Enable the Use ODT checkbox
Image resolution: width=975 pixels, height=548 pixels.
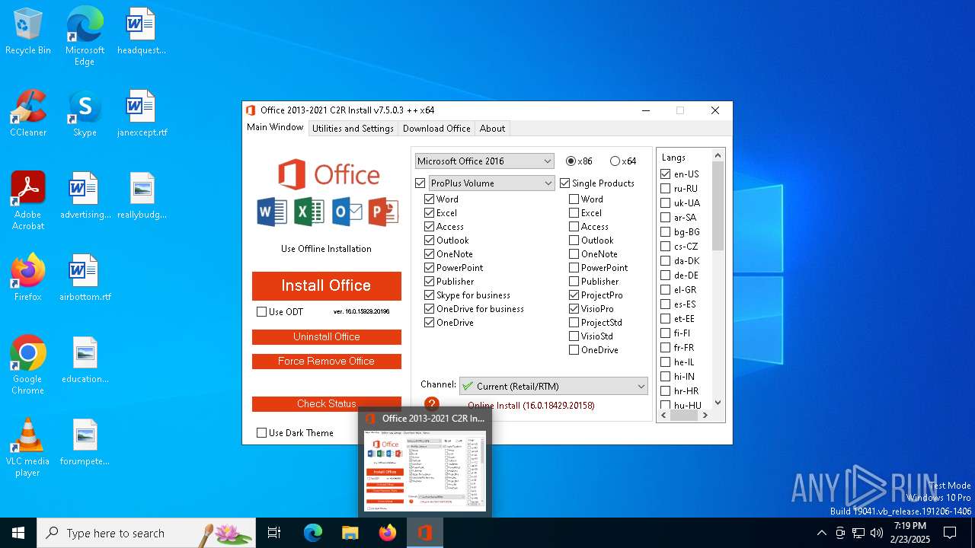point(262,312)
